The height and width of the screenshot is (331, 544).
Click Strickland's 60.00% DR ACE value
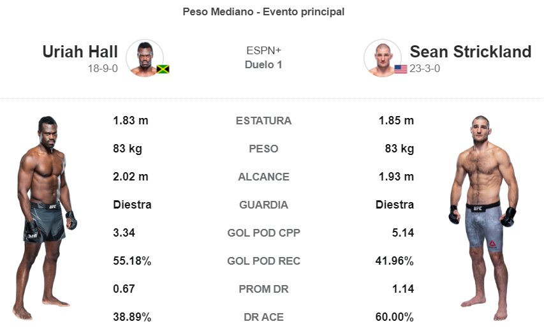395,317
